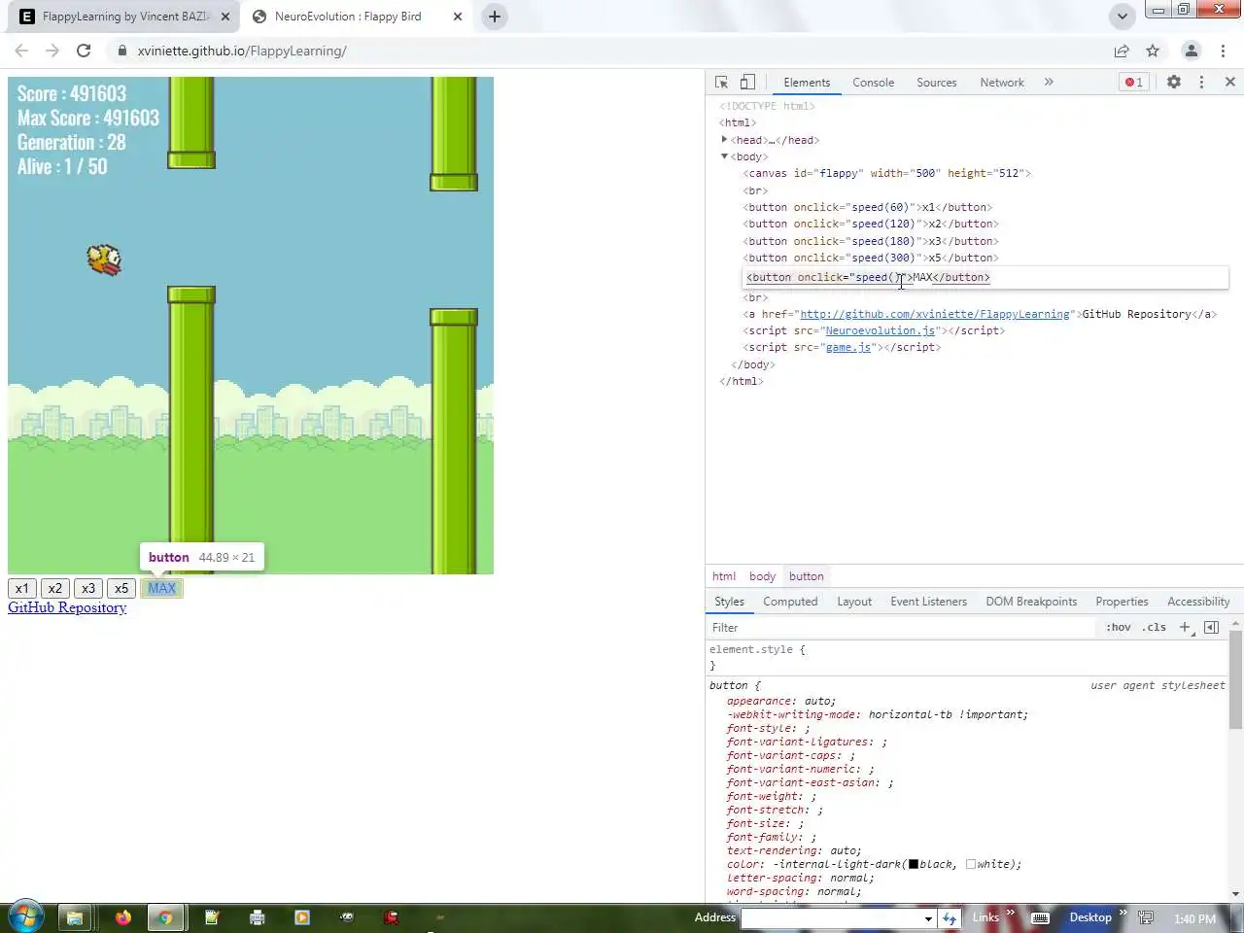Click the white color swatch in color property
1244x933 pixels.
tap(971, 864)
